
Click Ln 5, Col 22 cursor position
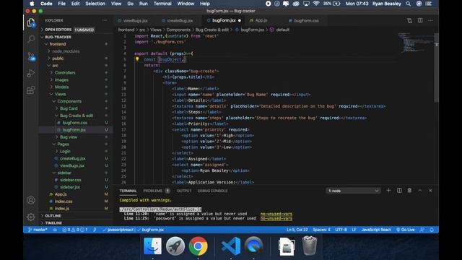pos(297,230)
